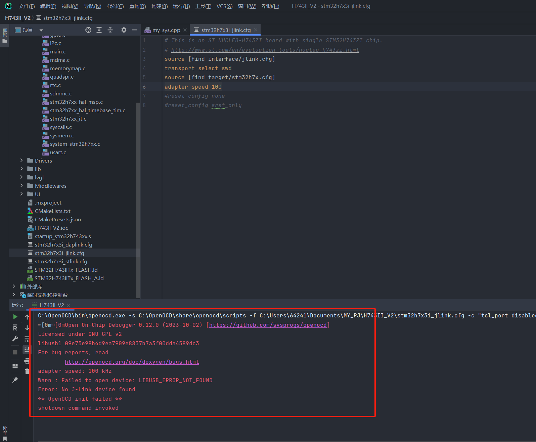Close the stm32h7x3i_jlink.cfg editor tab
Viewport: 536px width, 442px height.
256,30
